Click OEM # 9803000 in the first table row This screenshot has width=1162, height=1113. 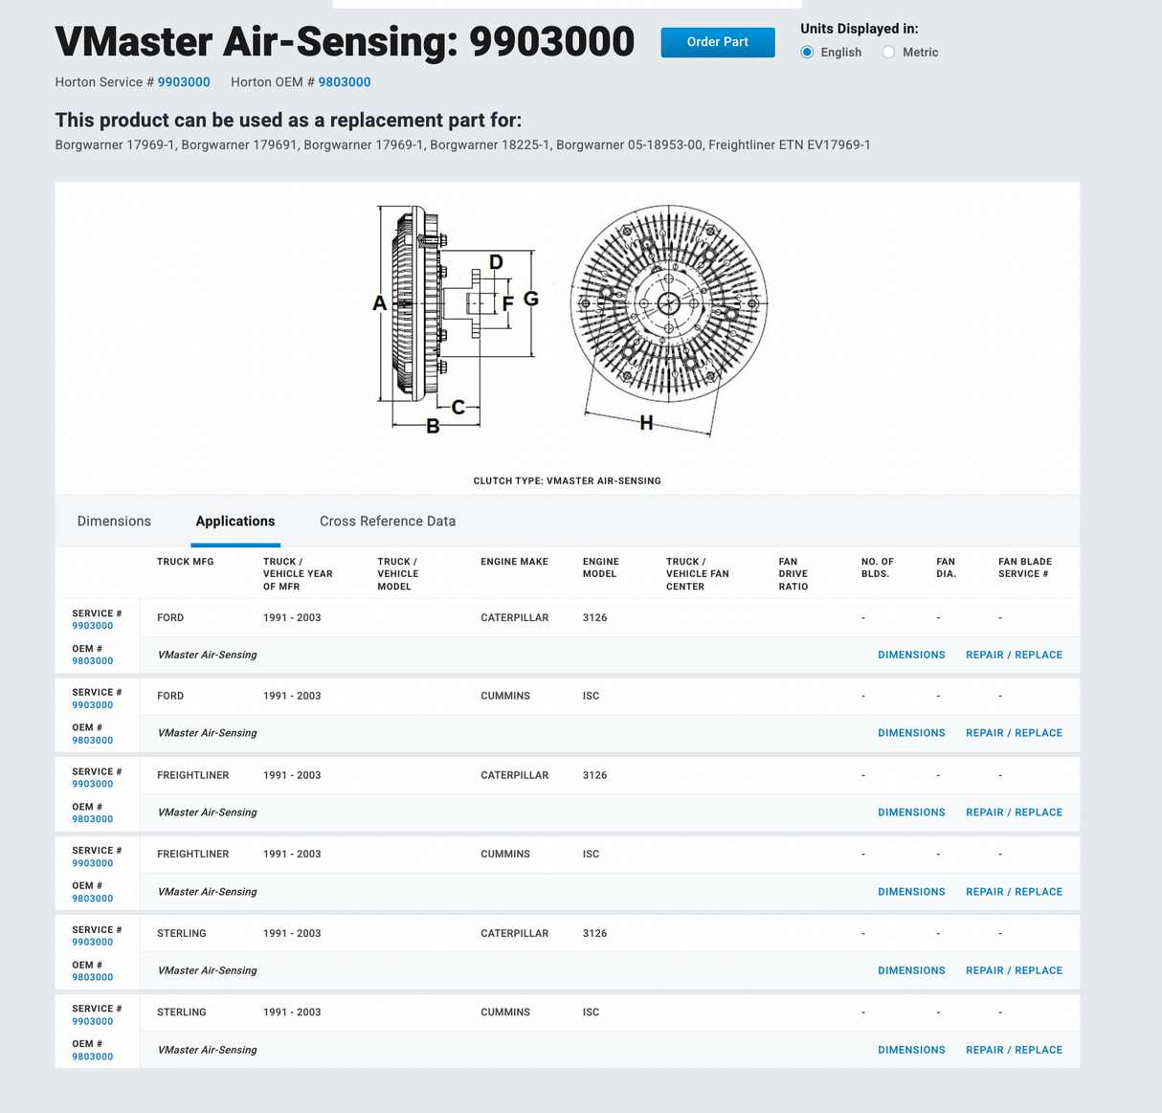pos(93,660)
